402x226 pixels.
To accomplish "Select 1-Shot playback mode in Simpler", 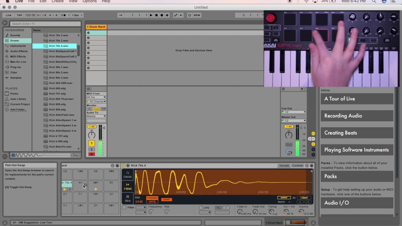I will tap(128, 186).
